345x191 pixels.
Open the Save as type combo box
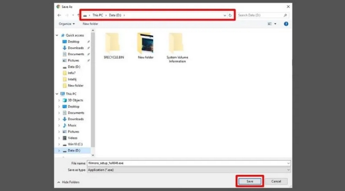point(188,170)
